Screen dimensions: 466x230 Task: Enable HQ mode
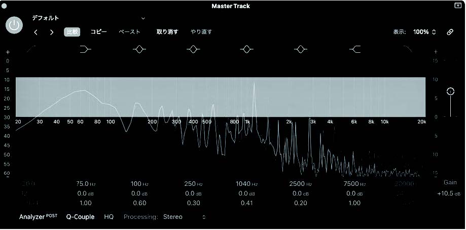109,217
